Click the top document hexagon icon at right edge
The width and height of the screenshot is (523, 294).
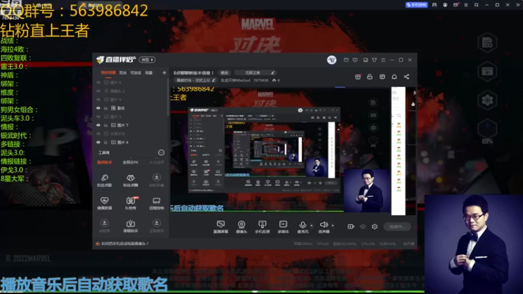pos(487,42)
